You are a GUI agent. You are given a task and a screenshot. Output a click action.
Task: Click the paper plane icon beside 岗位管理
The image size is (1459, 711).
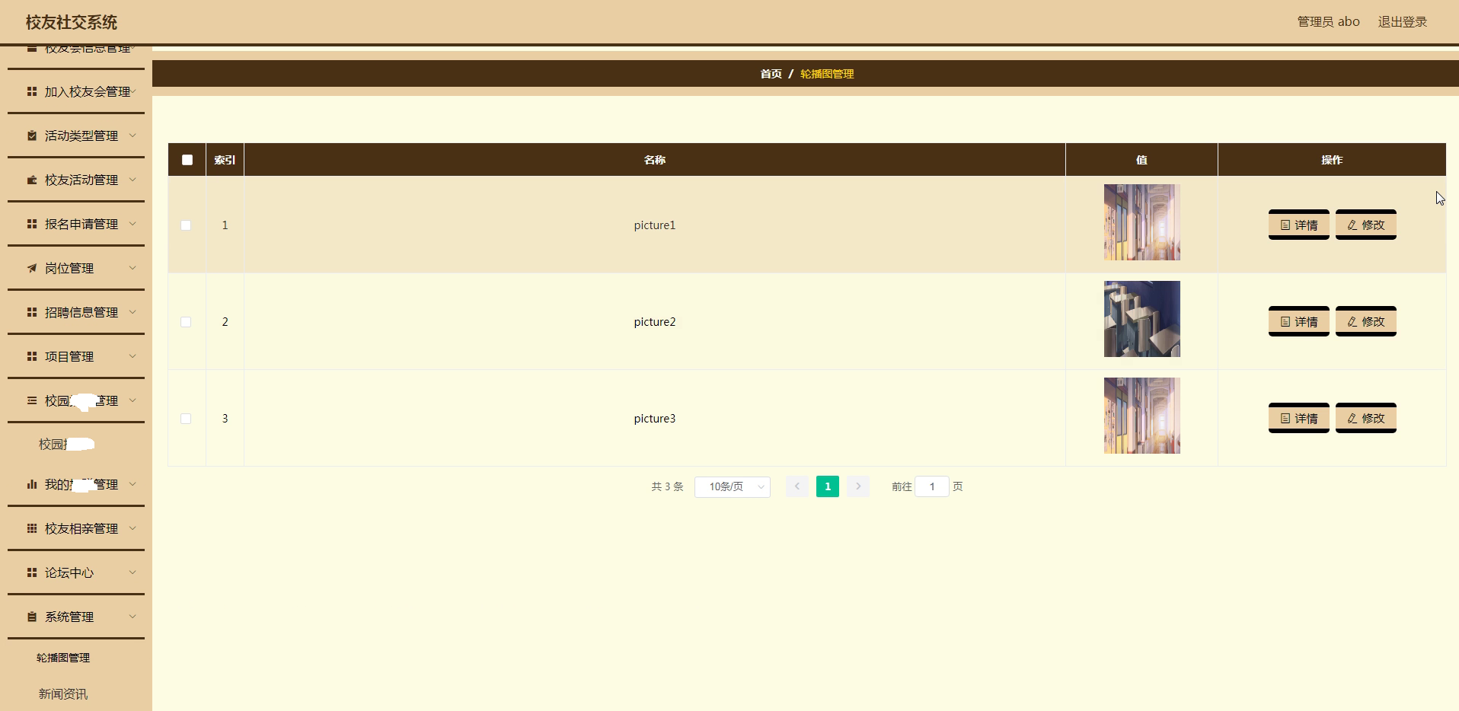pyautogui.click(x=32, y=268)
